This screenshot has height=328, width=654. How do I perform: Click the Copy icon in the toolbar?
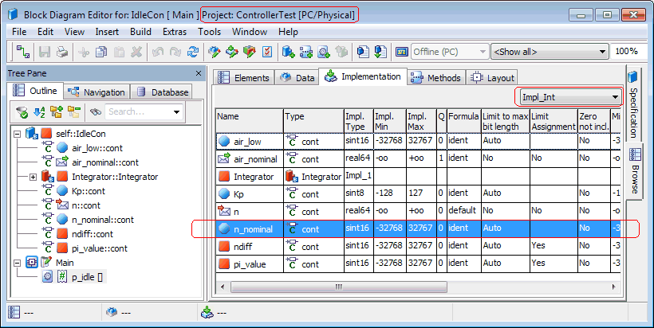(101, 52)
